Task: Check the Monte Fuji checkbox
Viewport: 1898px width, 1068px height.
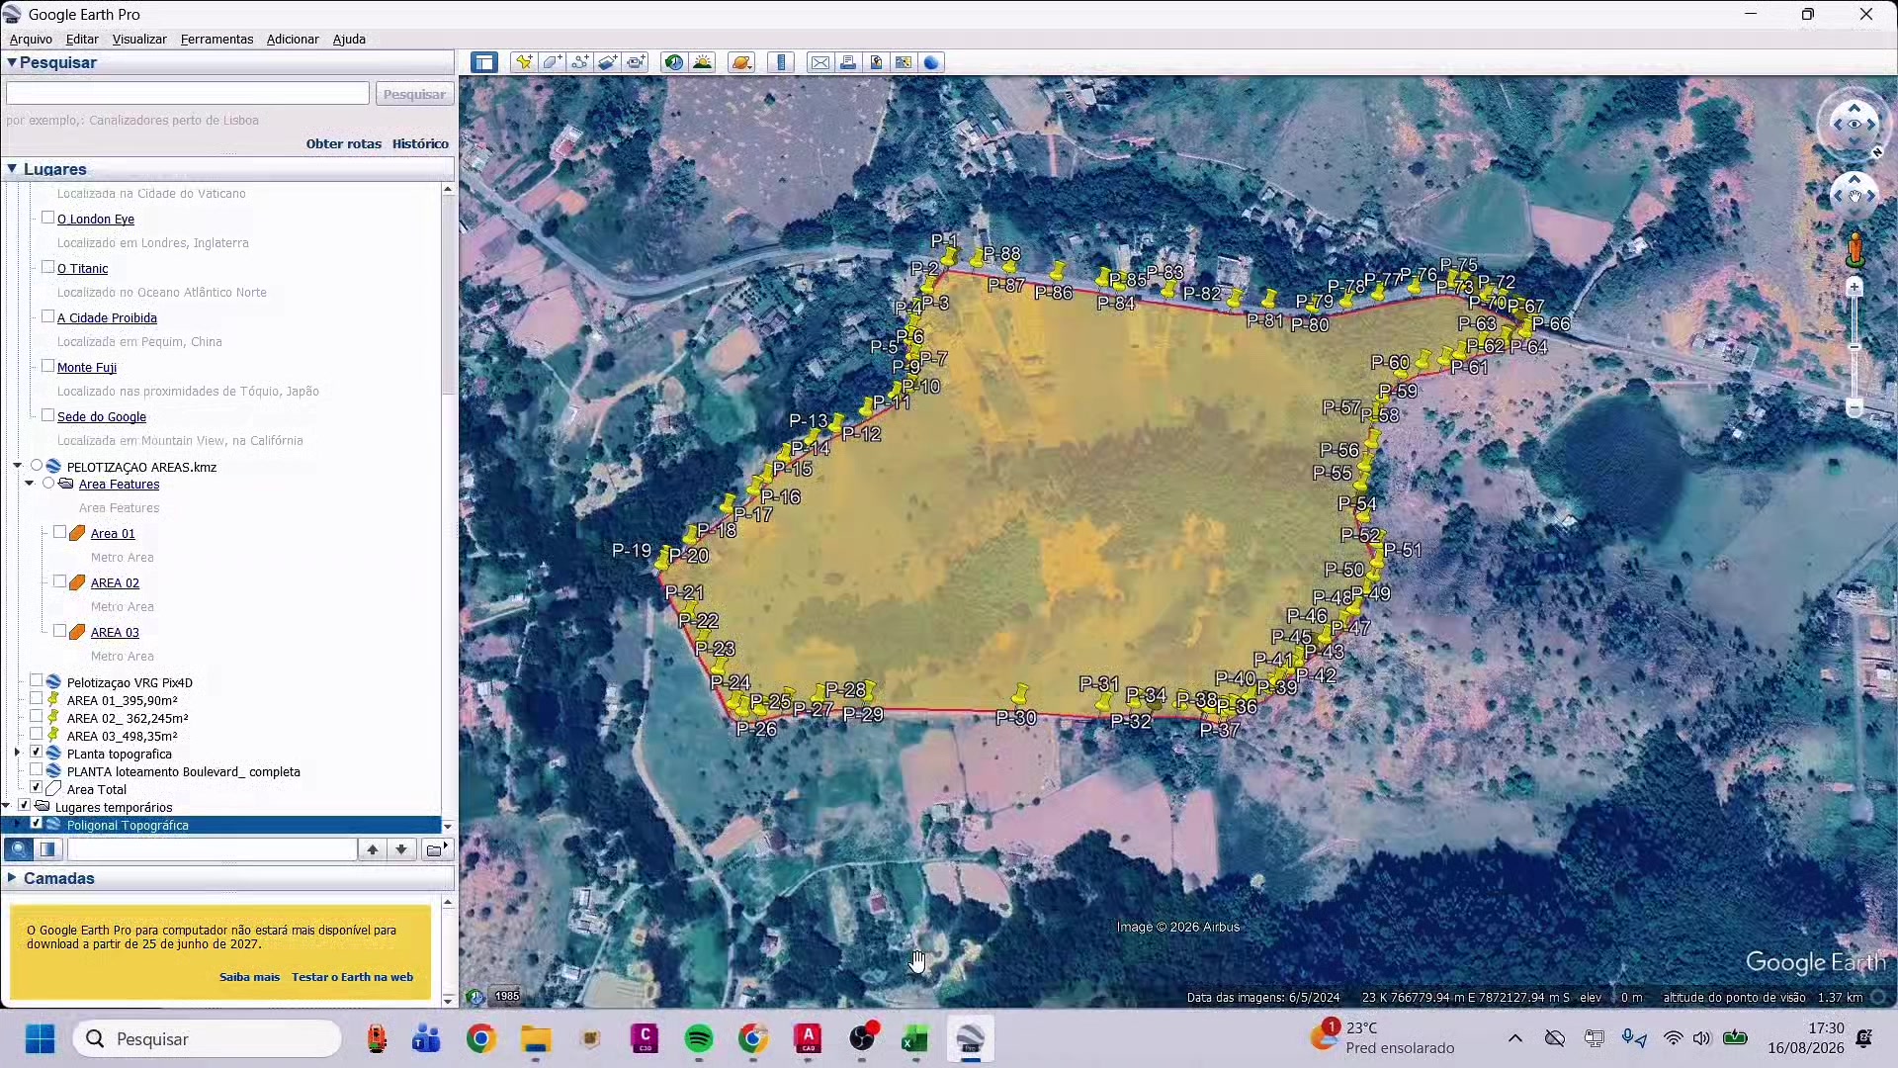Action: click(47, 366)
